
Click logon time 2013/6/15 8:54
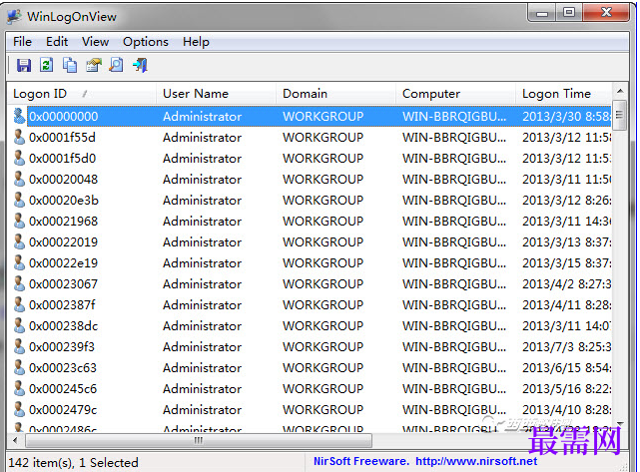(566, 368)
